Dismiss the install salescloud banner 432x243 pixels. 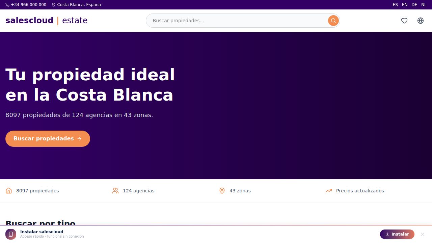point(422,234)
